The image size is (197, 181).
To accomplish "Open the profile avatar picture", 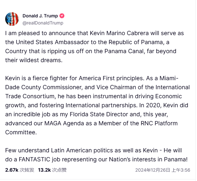I will 12,19.
